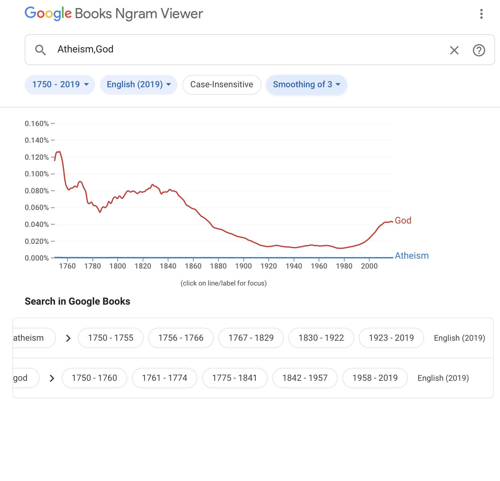Click the search magnifier icon
The width and height of the screenshot is (500, 481).
point(40,50)
